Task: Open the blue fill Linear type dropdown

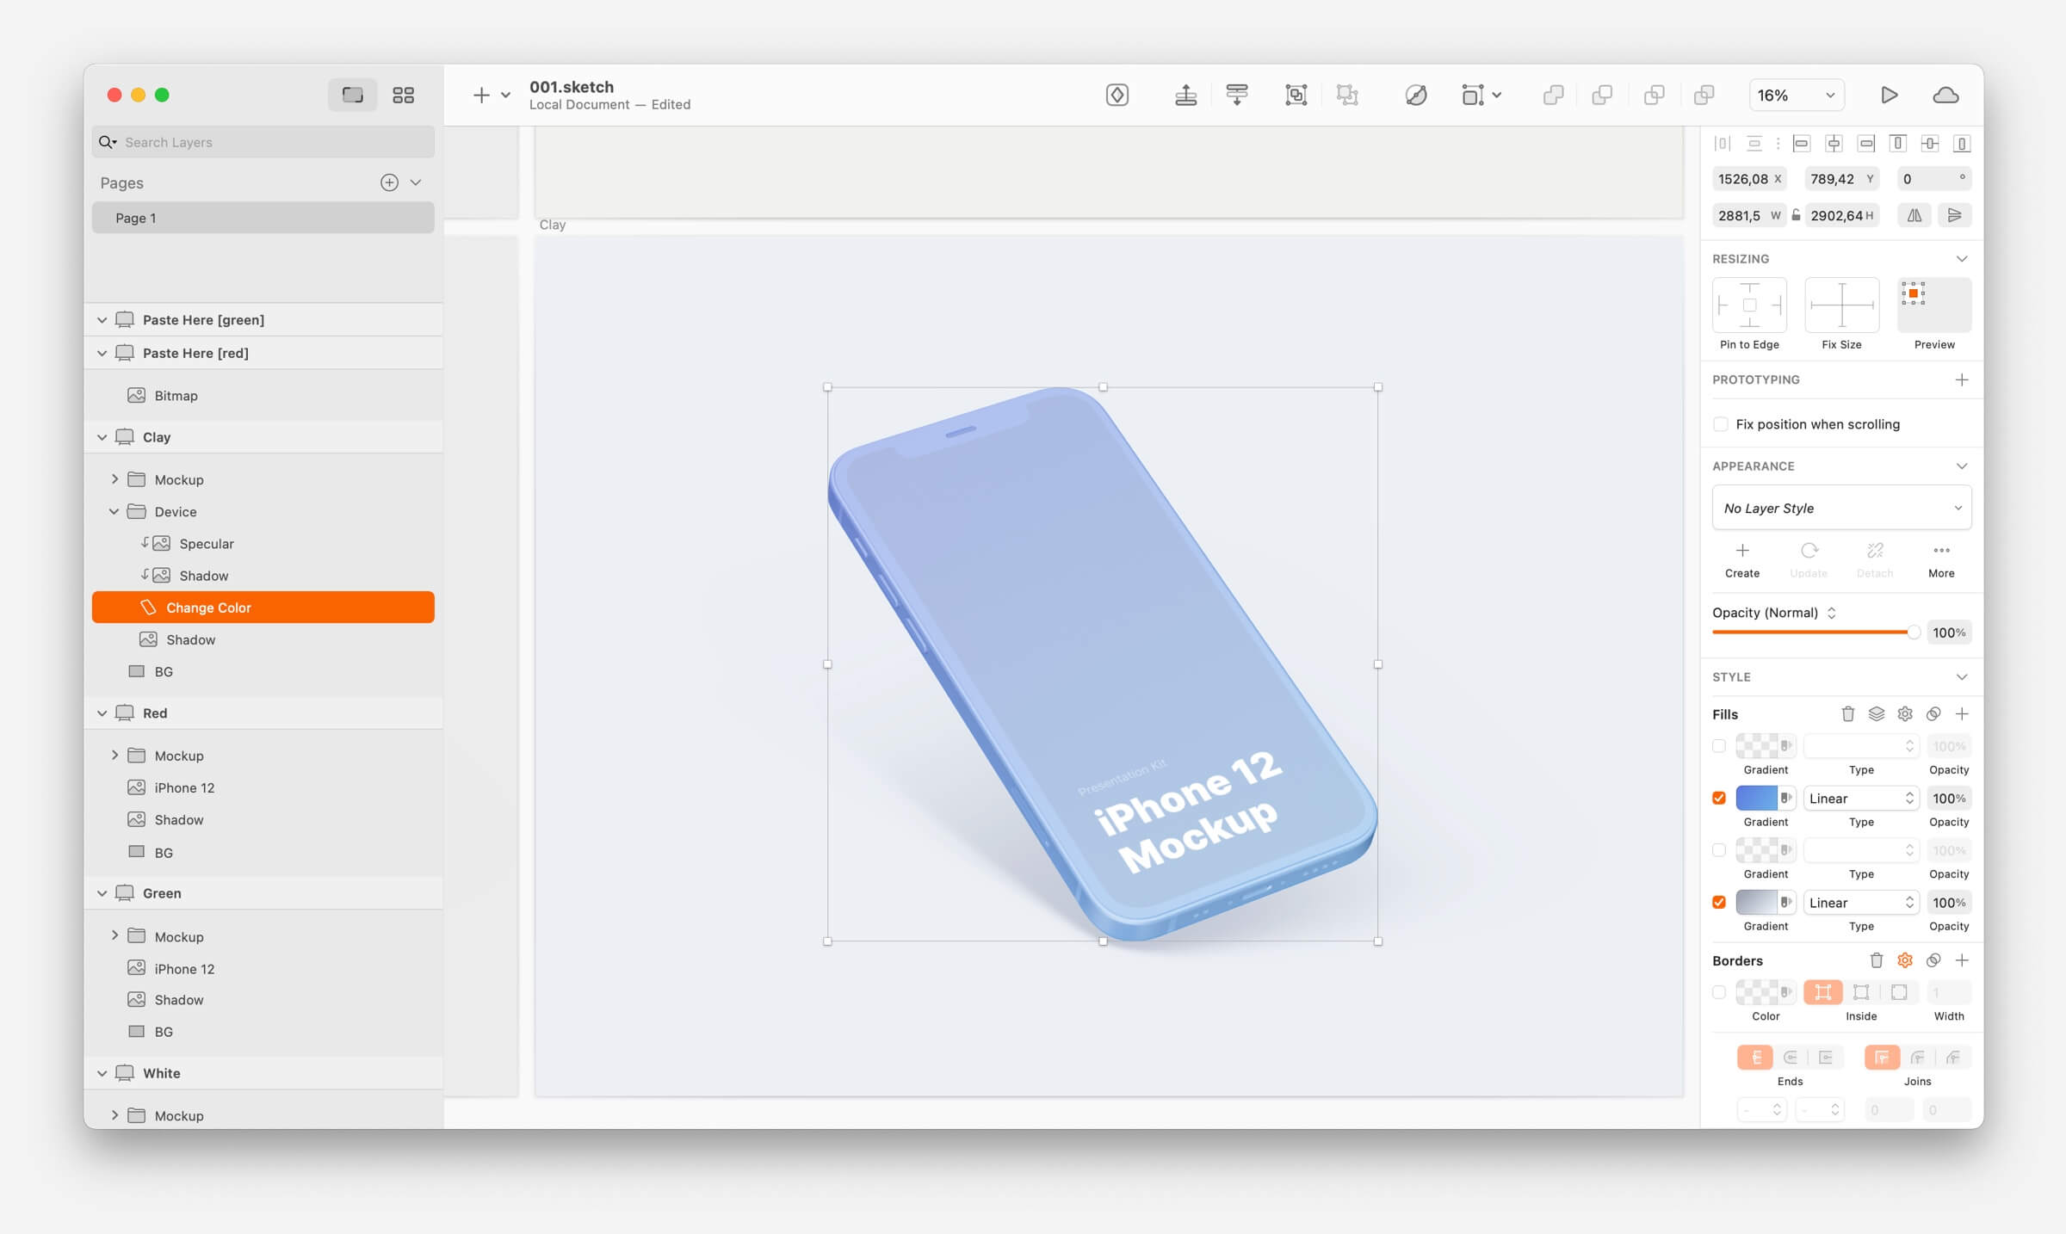Action: [x=1860, y=798]
